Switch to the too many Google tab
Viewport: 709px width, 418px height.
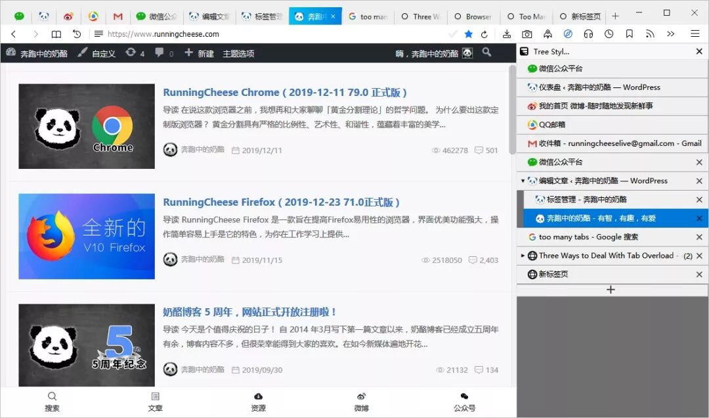point(368,16)
